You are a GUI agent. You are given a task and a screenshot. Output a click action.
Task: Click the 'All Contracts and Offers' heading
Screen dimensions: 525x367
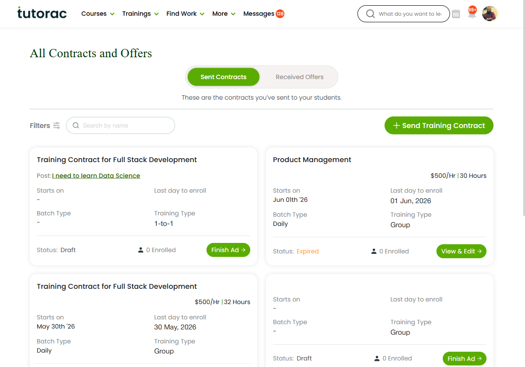91,53
